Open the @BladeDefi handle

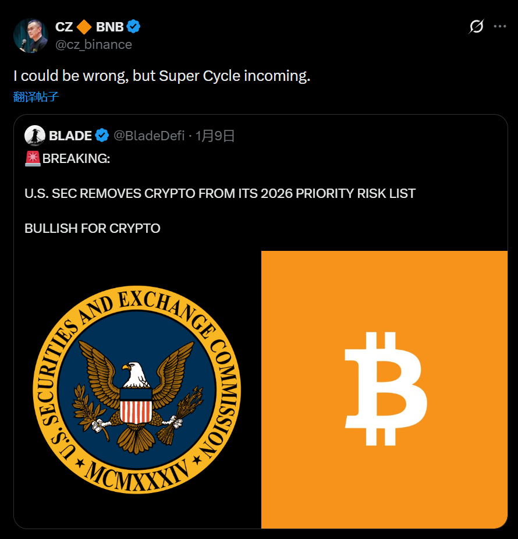[148, 136]
